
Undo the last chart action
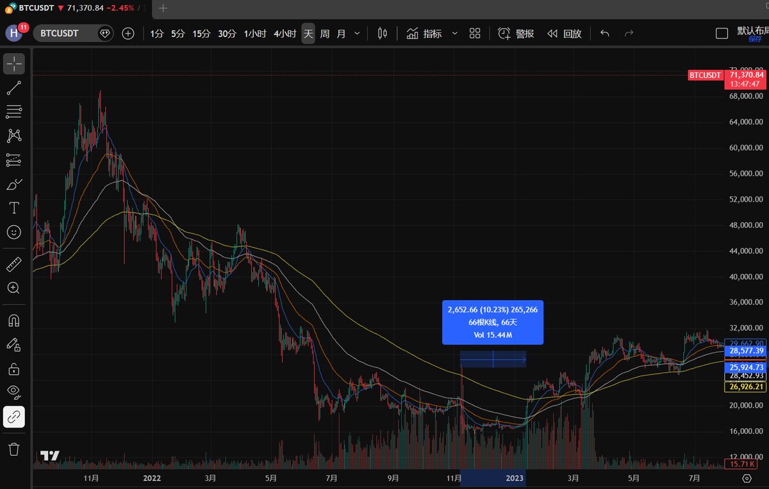[604, 33]
